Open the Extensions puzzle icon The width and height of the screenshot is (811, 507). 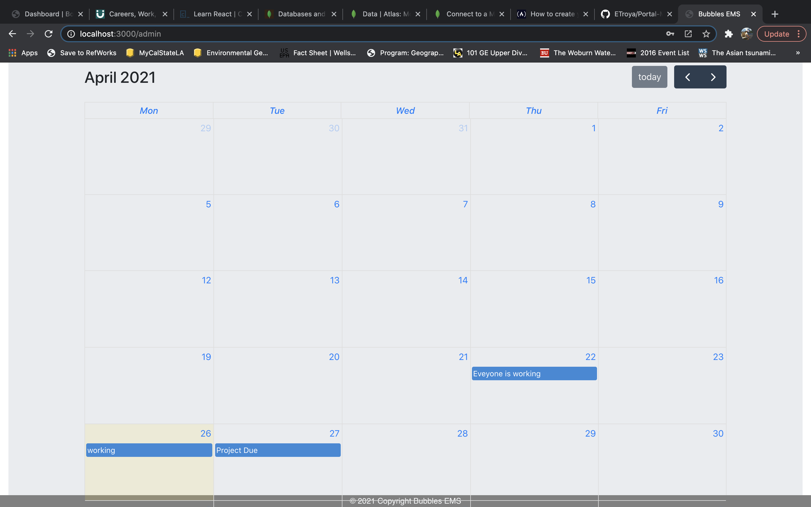[728, 34]
